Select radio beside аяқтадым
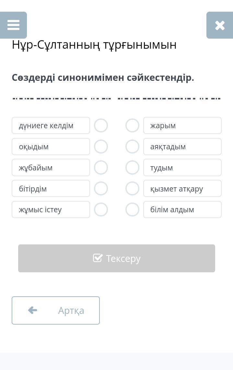This screenshot has width=233, height=370. pos(132,147)
